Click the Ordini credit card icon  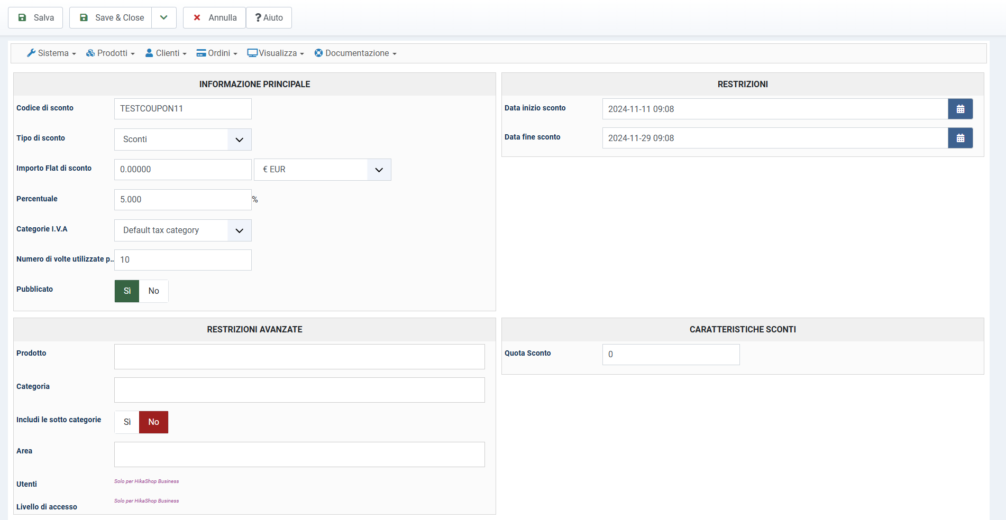pos(201,53)
